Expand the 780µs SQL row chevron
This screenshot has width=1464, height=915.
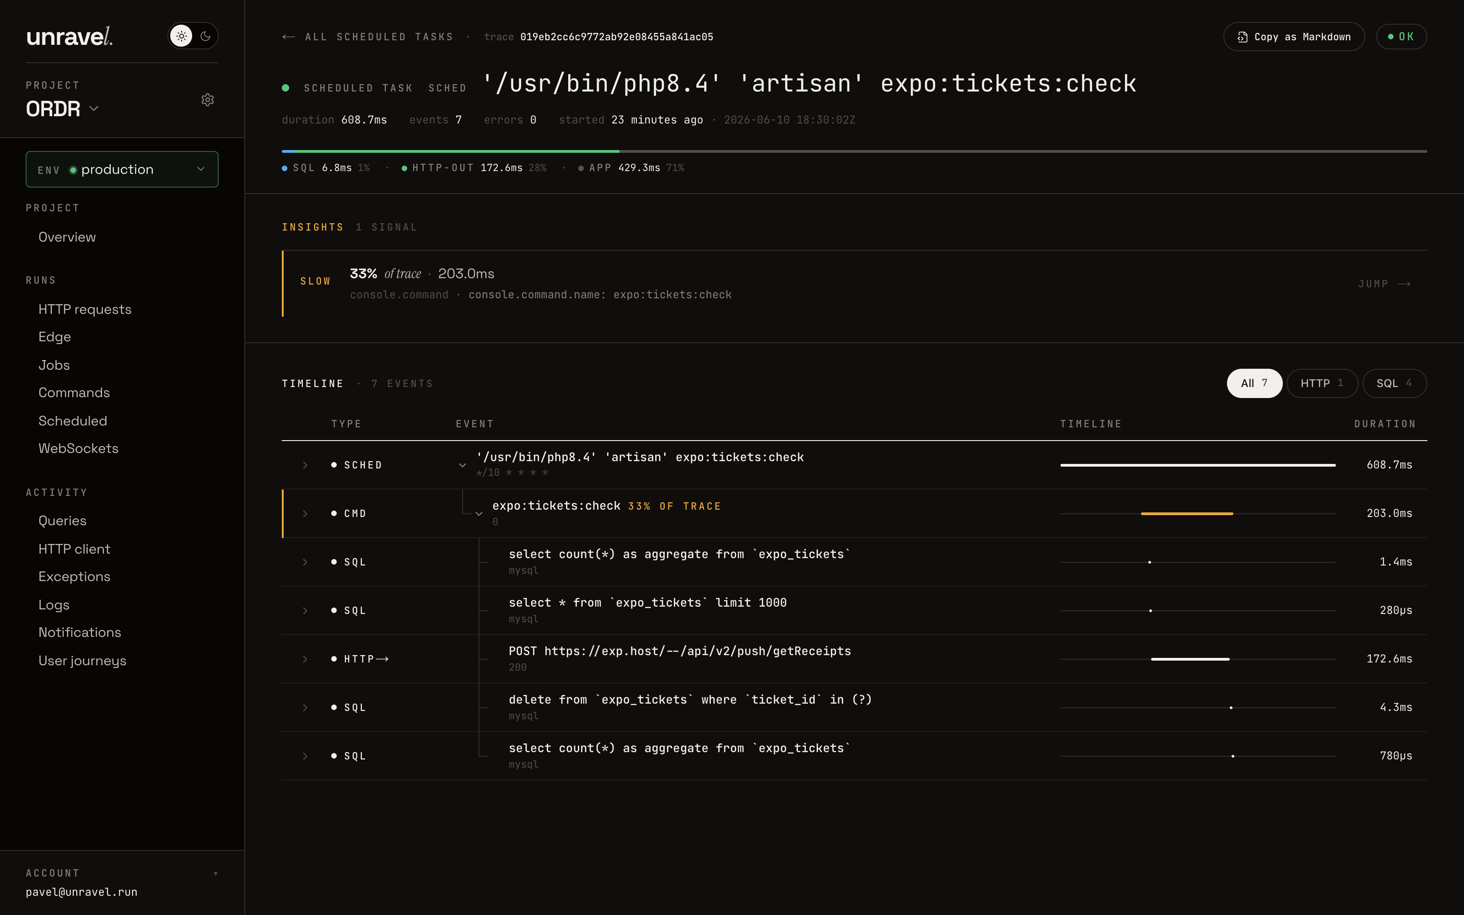tap(305, 756)
